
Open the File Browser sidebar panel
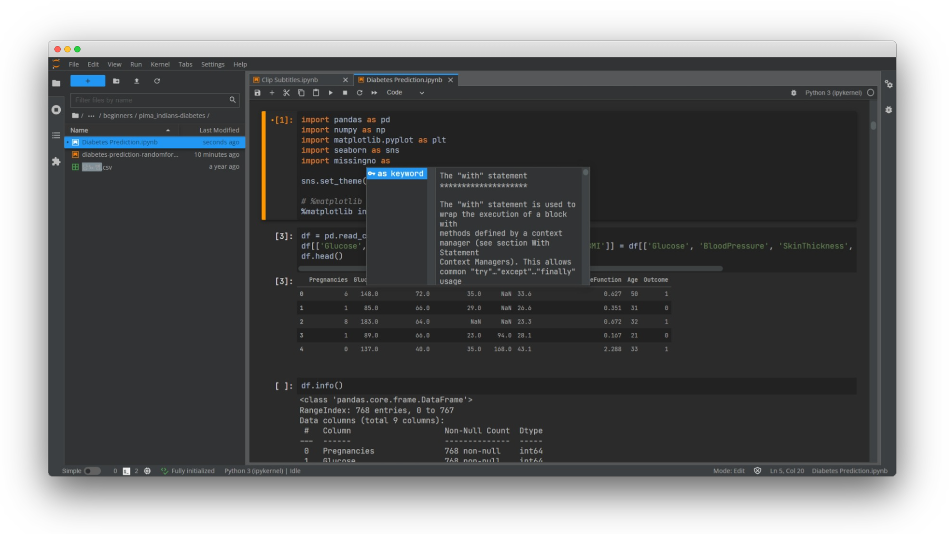[x=56, y=83]
